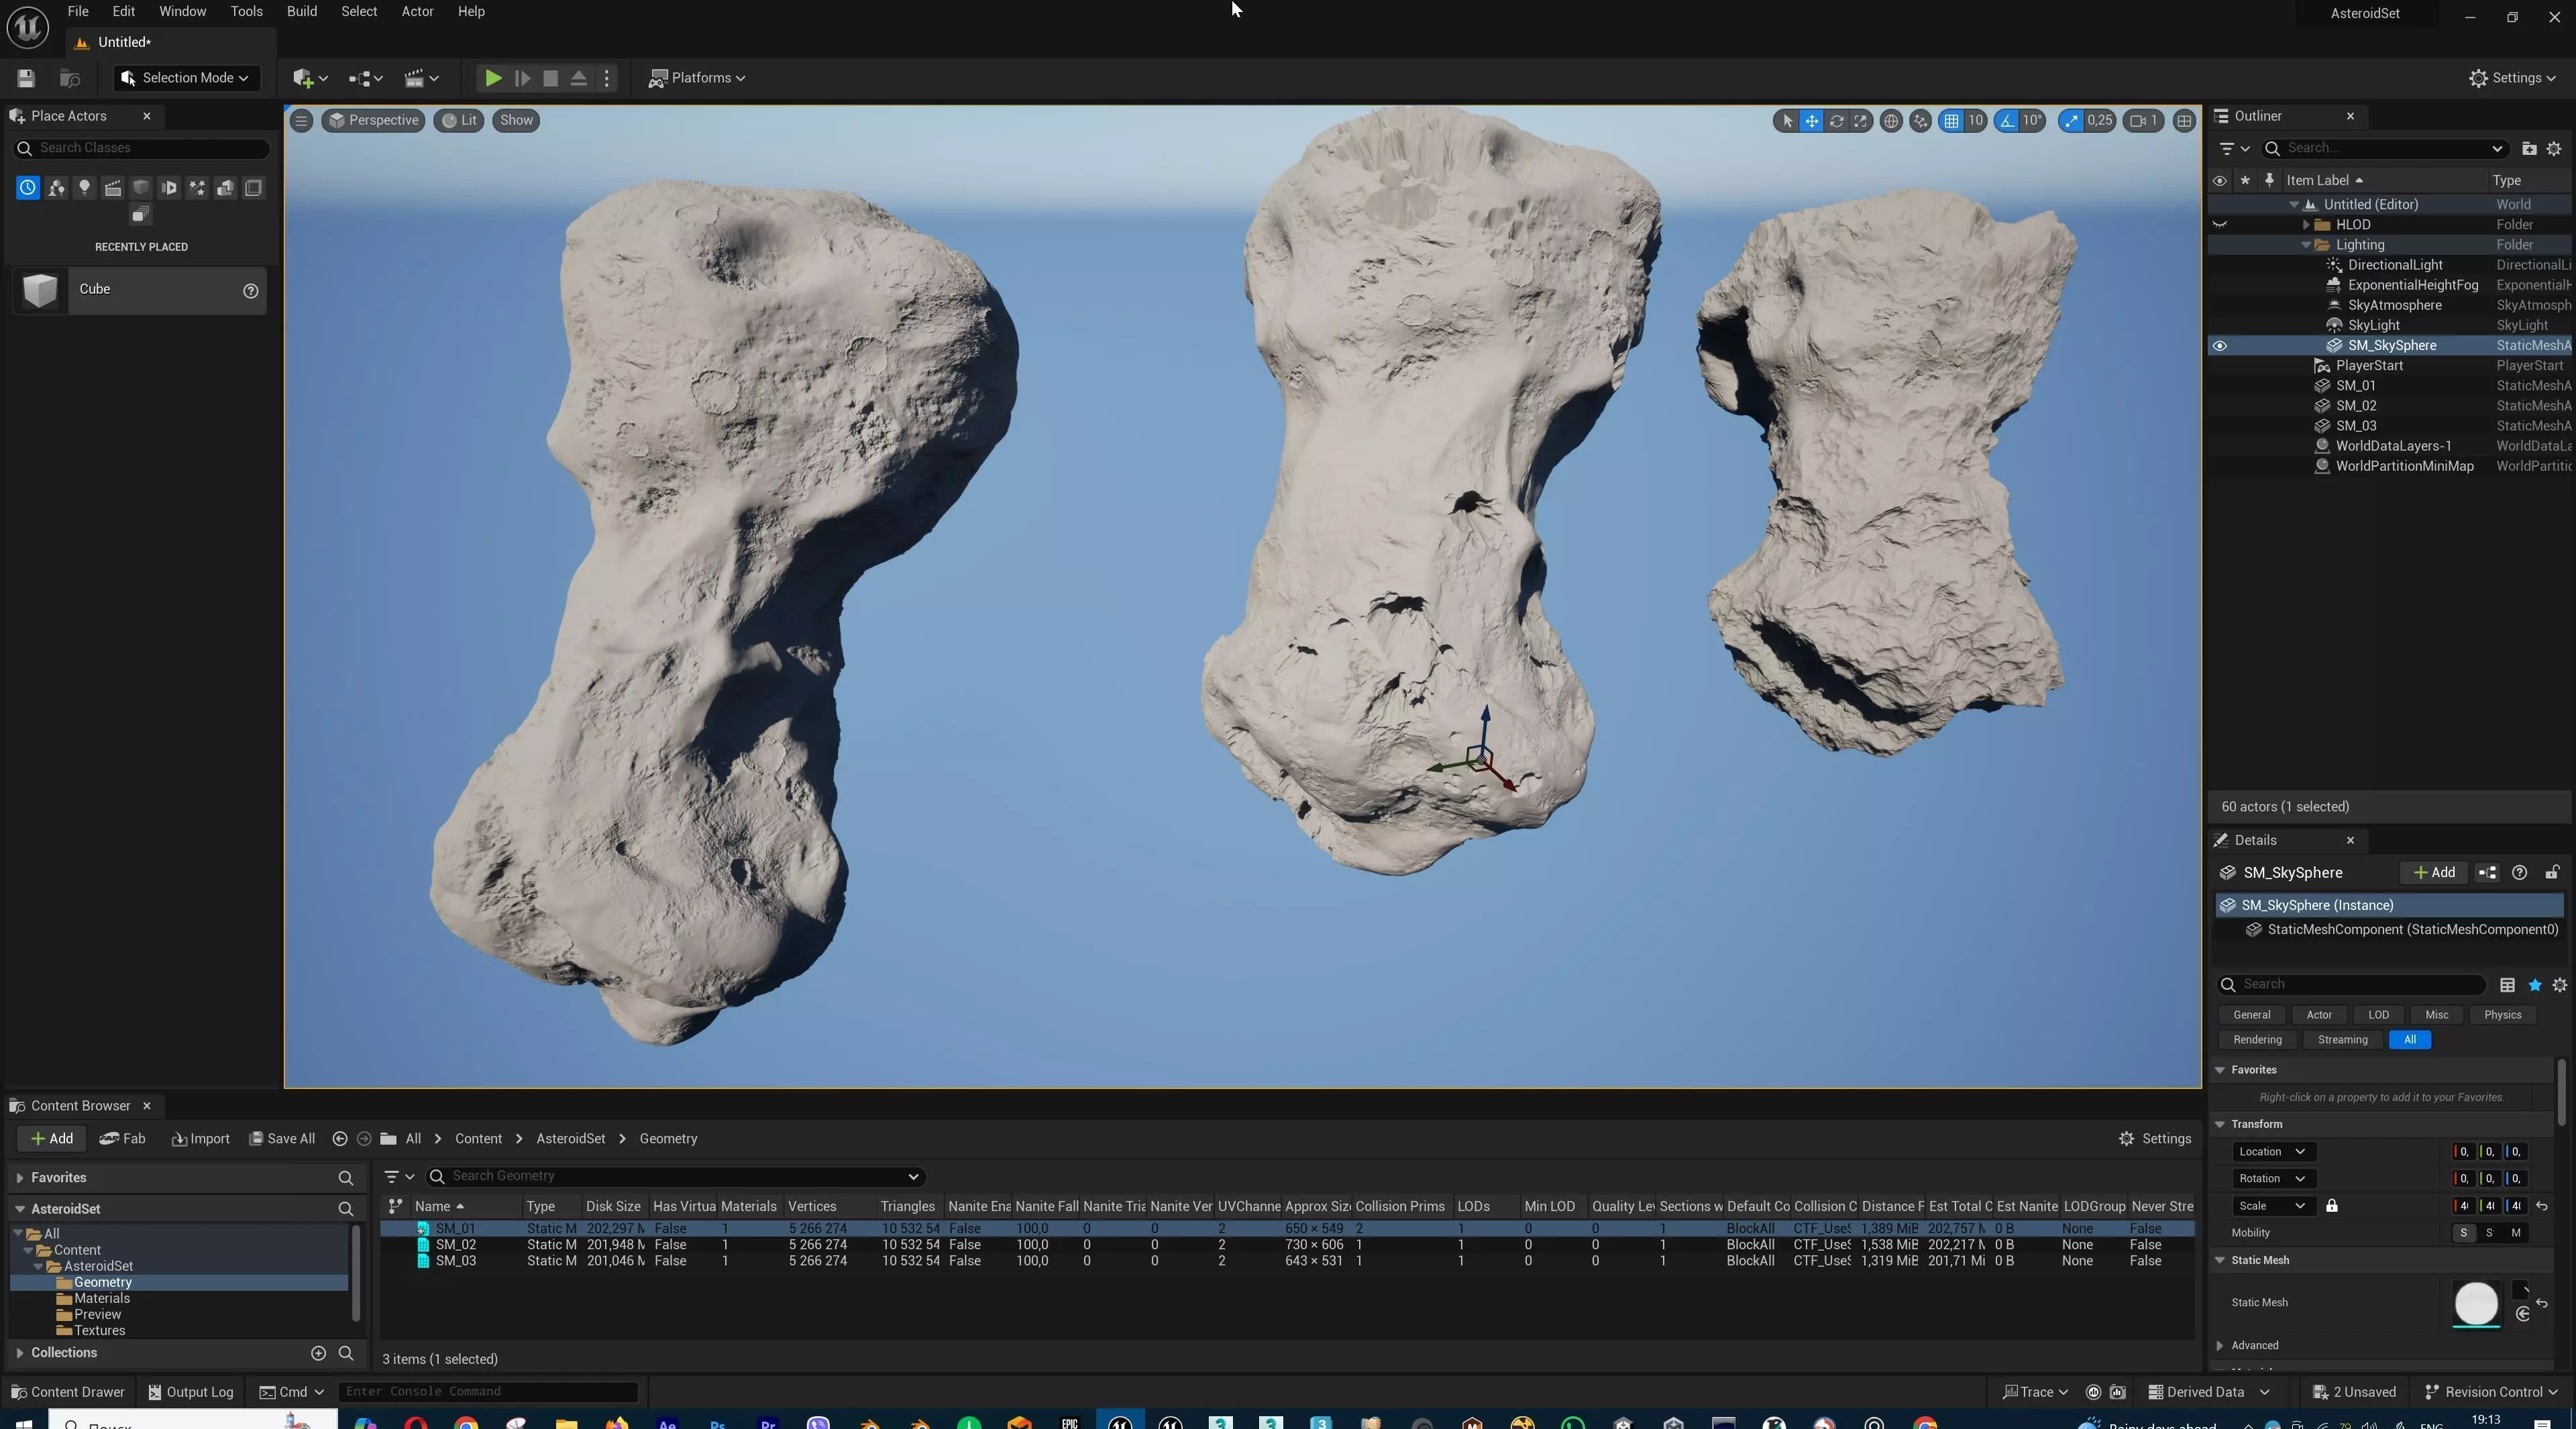Select the Rendering filter tab in Details

point(2257,1040)
